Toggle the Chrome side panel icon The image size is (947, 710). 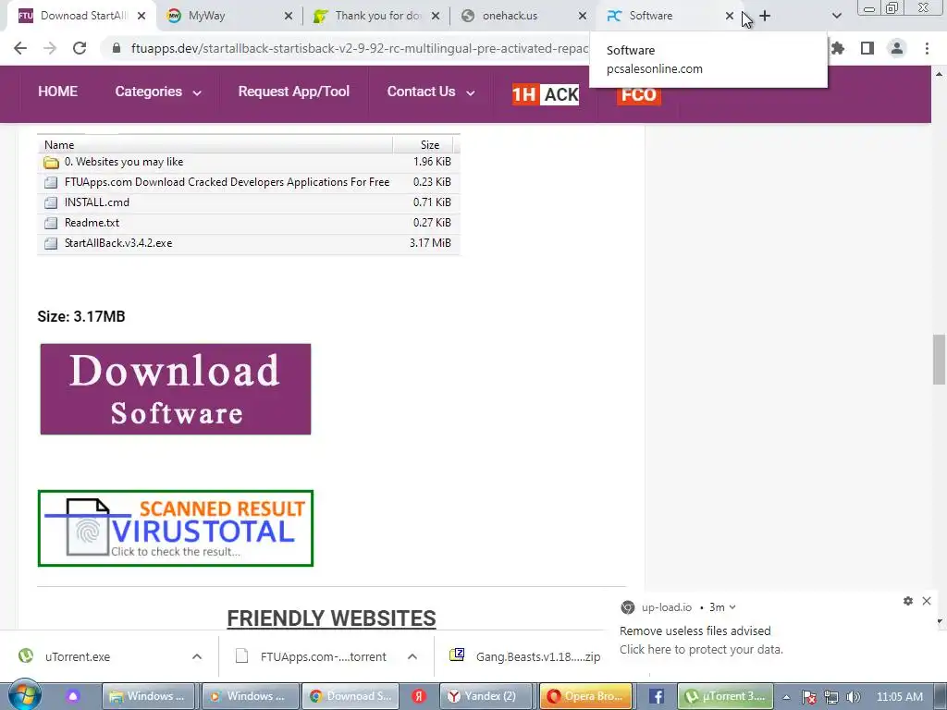(867, 48)
